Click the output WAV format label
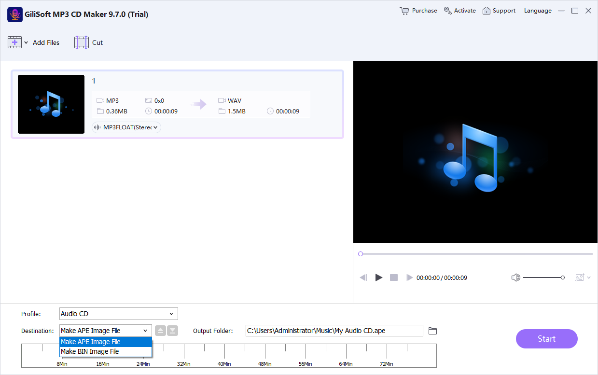The height and width of the screenshot is (375, 598). click(x=235, y=100)
